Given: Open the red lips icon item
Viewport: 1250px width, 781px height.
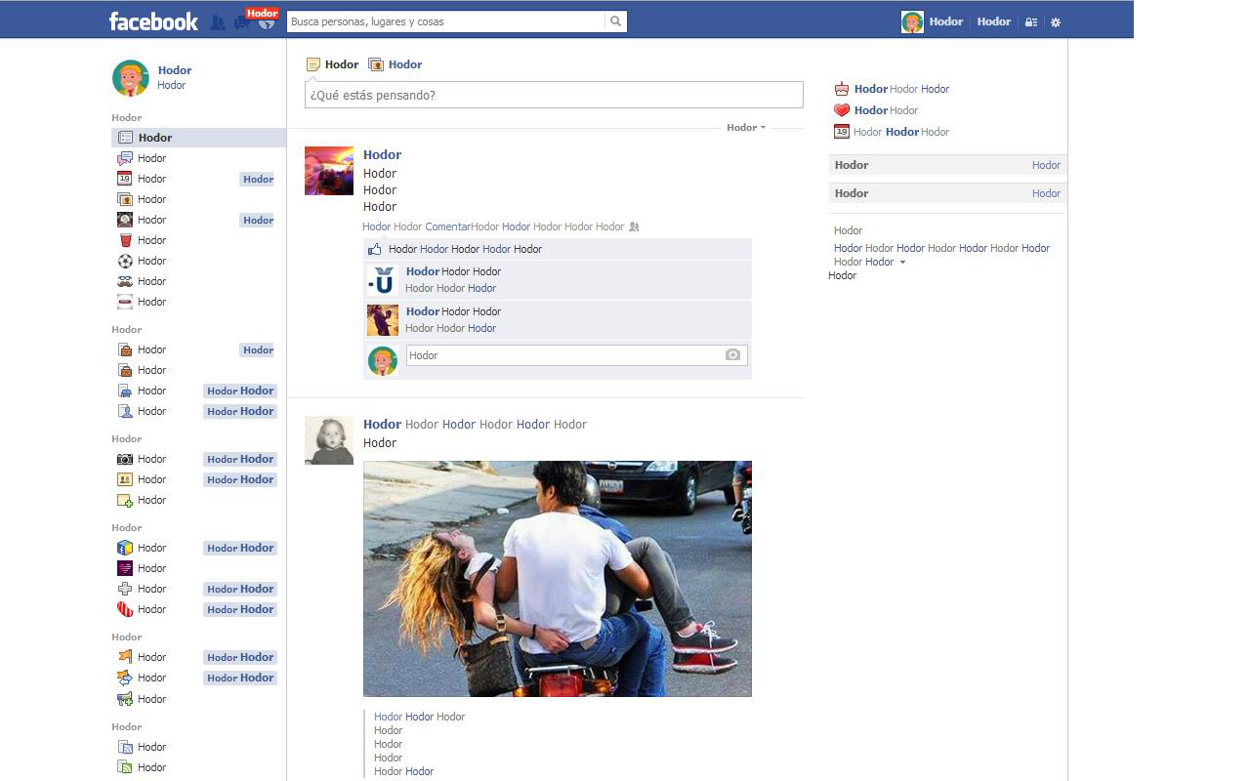Looking at the screenshot, I should 125,302.
